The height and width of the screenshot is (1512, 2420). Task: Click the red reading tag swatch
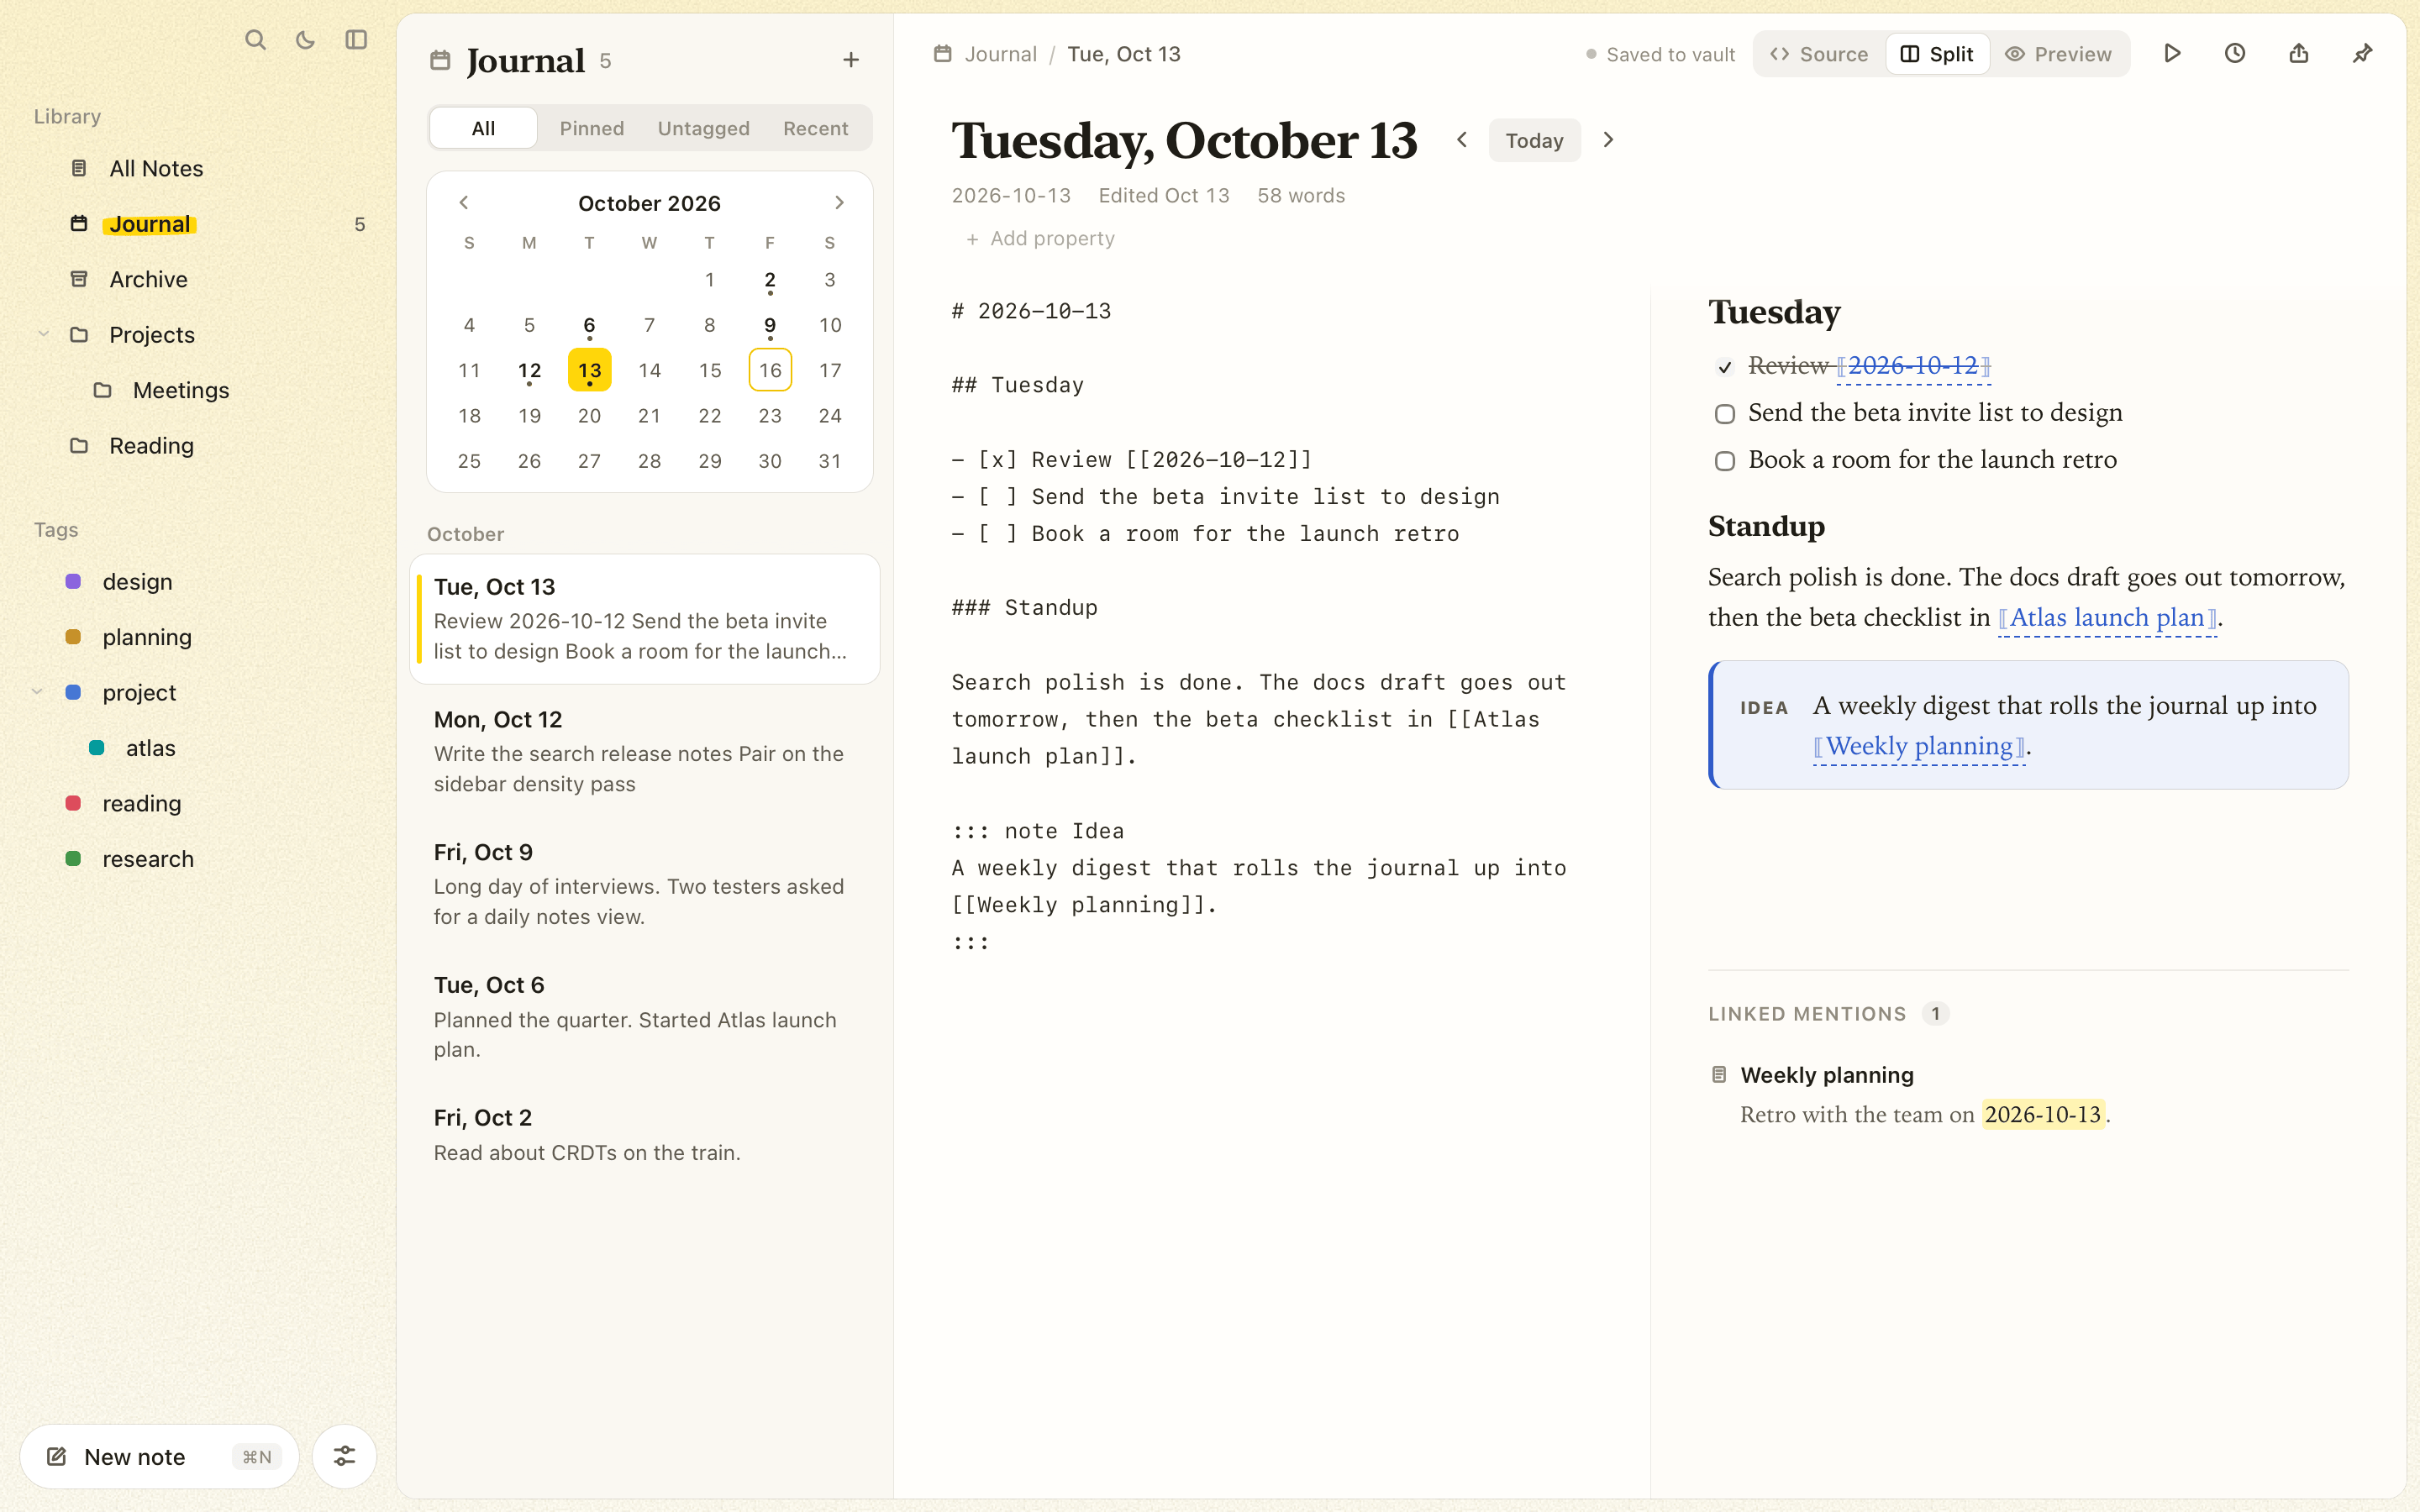point(73,803)
